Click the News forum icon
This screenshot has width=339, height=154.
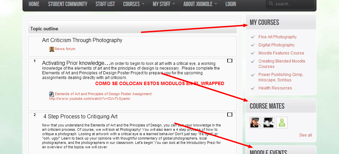pyautogui.click(x=52, y=49)
